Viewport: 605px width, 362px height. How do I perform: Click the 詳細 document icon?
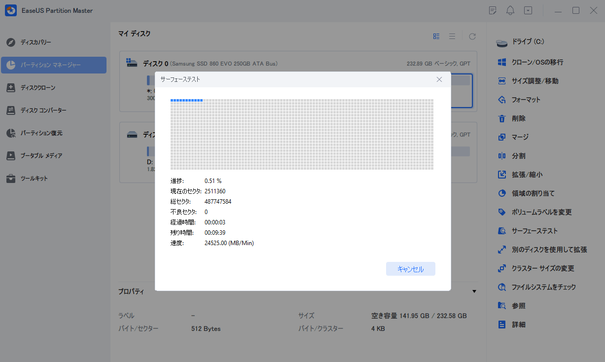[502, 325]
